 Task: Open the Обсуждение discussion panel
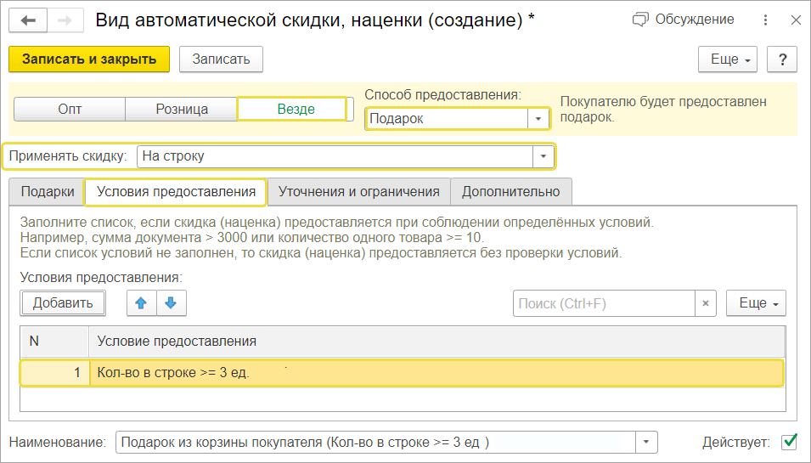pos(684,20)
